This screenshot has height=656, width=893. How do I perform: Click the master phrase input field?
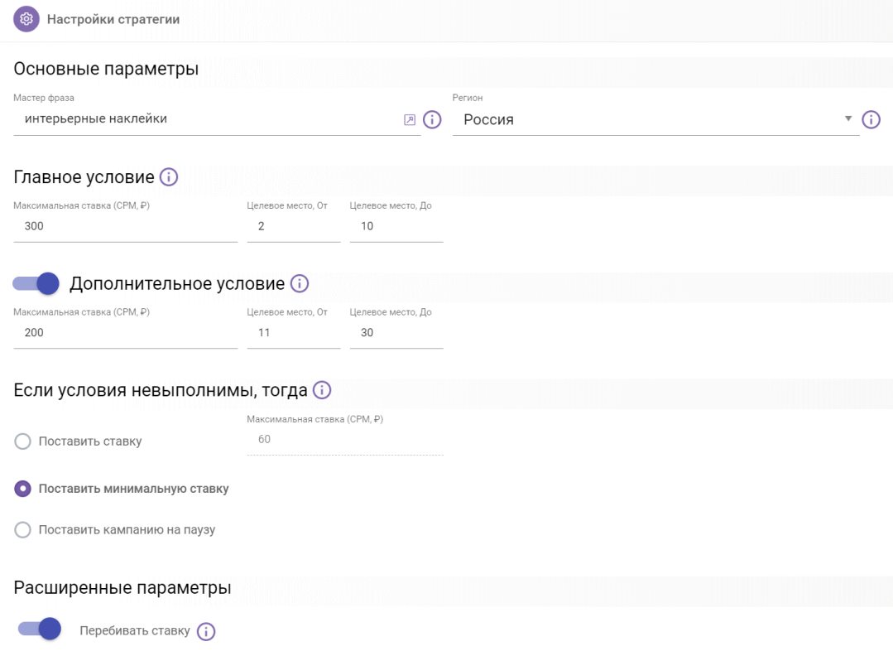207,119
